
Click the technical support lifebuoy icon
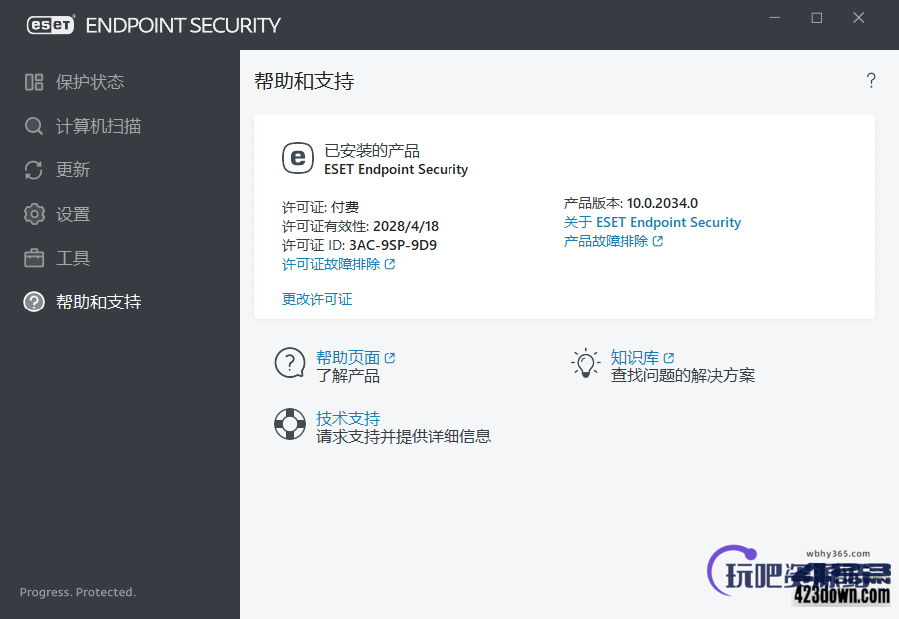point(290,424)
